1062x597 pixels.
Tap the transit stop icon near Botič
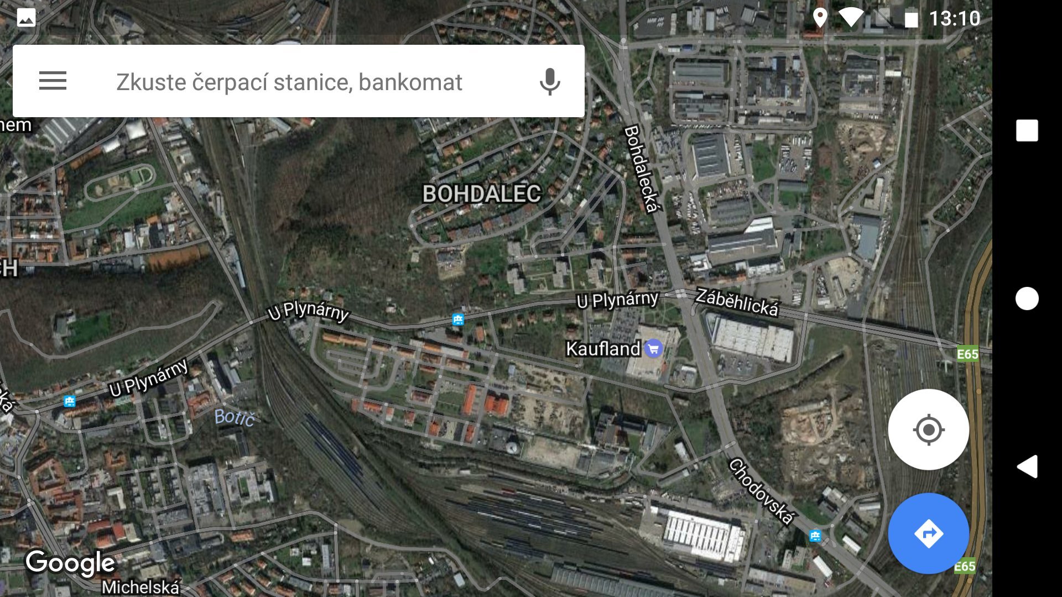click(69, 401)
